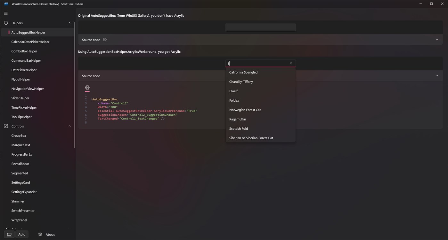Select SettingsCard in navigation
The image size is (448, 240).
38,182
